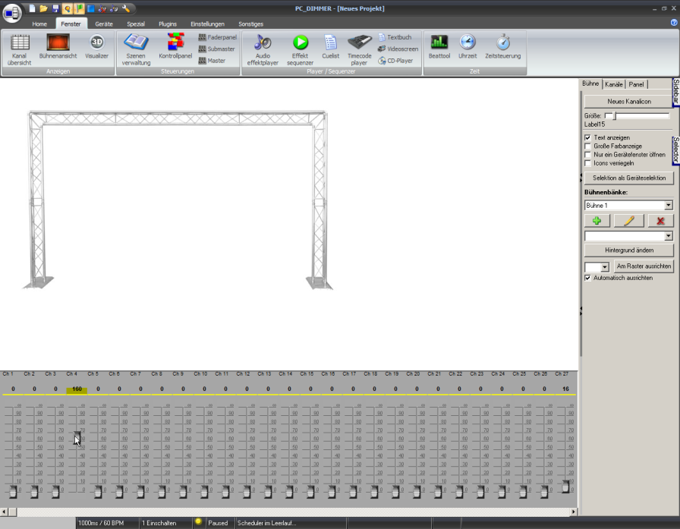
Task: Click the new project document icon
Action: pos(32,8)
